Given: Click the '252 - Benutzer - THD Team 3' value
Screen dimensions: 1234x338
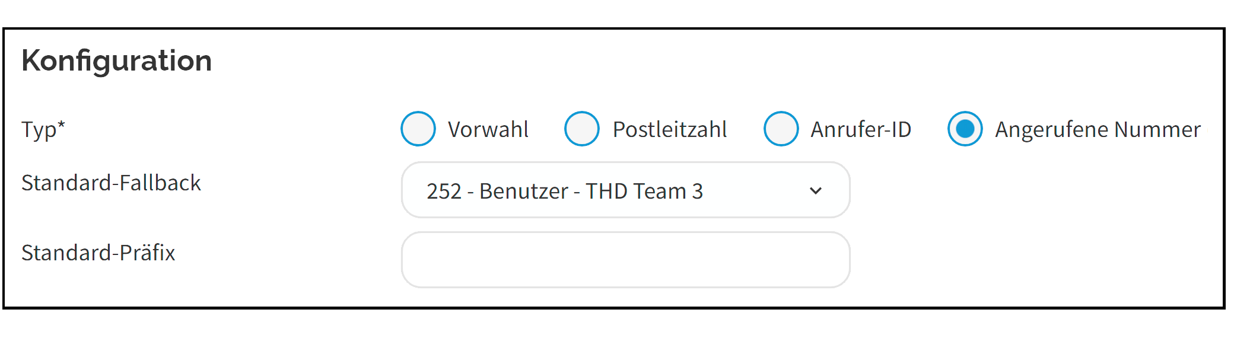Looking at the screenshot, I should pos(564,191).
